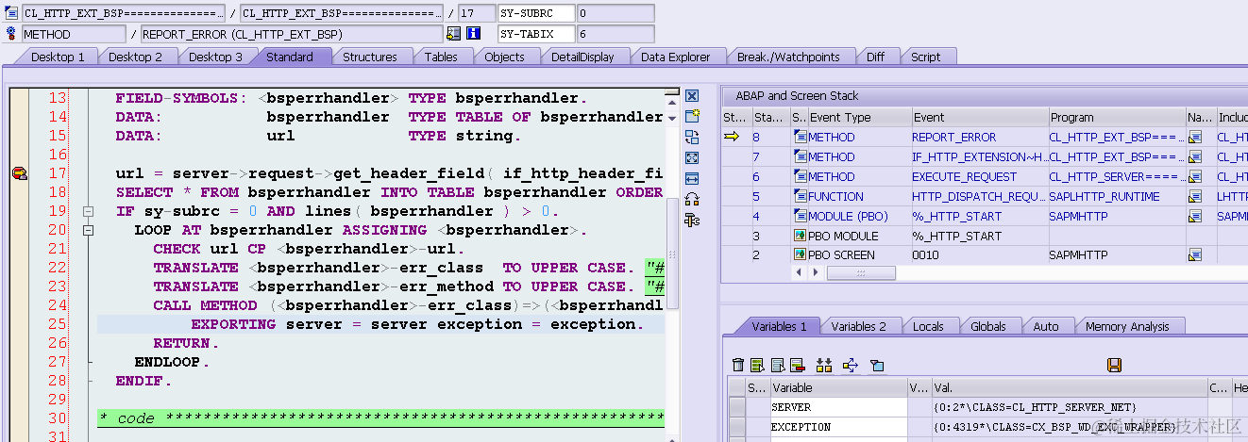1248x442 pixels.
Task: Close the source code tool
Action: pyautogui.click(x=691, y=96)
